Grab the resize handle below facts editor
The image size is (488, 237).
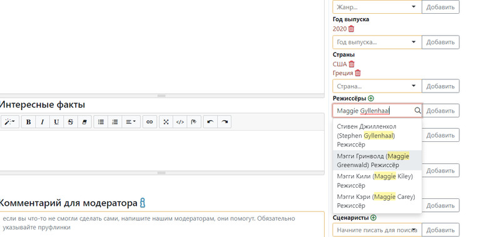tap(162, 173)
